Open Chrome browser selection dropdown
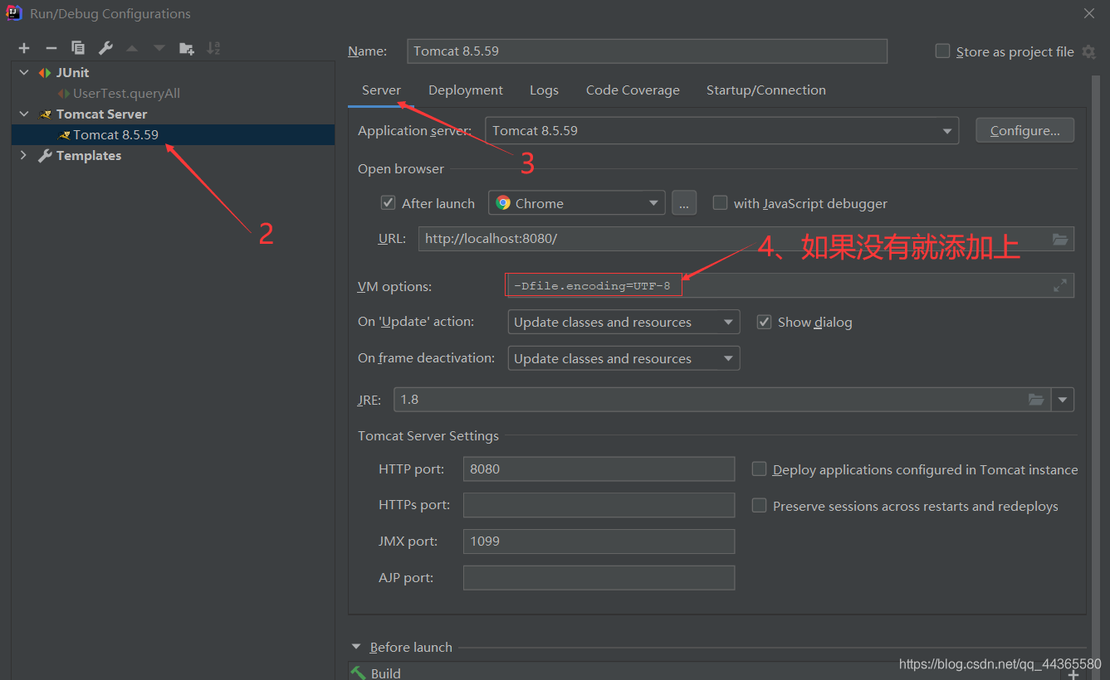This screenshot has height=680, width=1110. click(577, 203)
